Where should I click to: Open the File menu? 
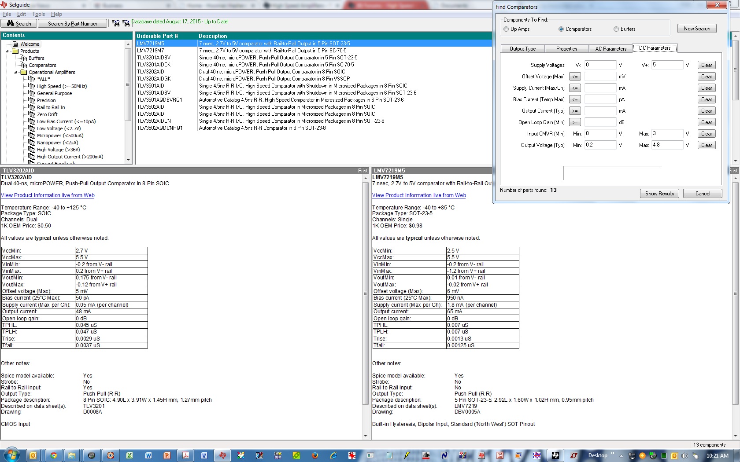point(7,14)
